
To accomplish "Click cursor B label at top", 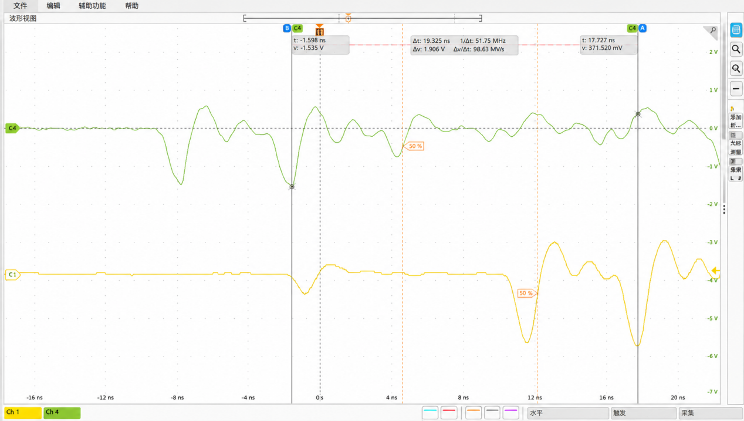I will coord(287,28).
